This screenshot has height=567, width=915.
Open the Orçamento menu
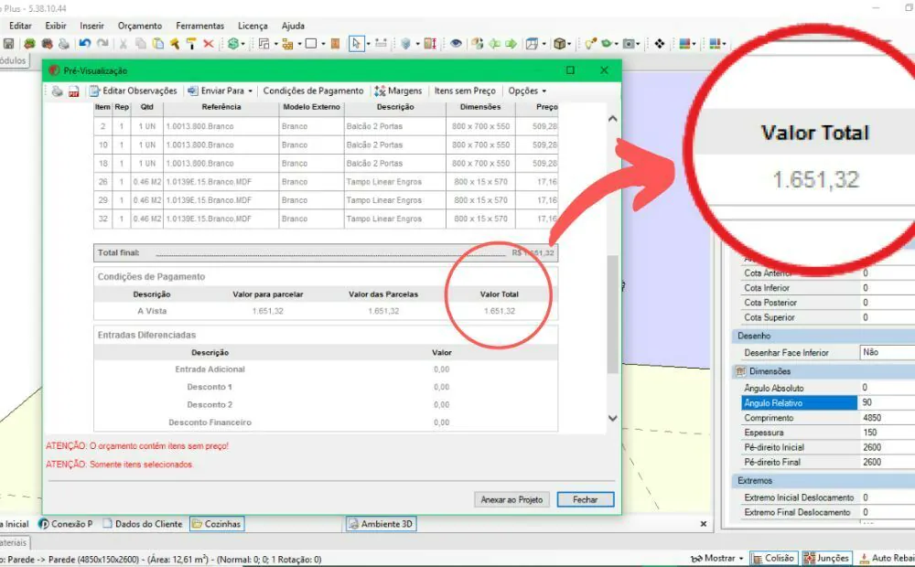pos(140,26)
